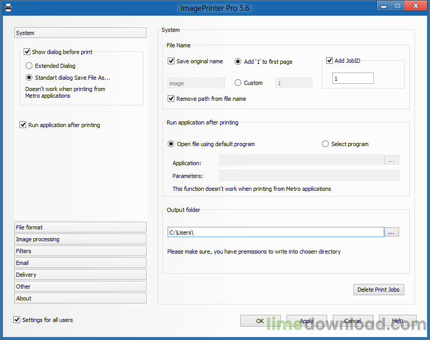The width and height of the screenshot is (430, 340).
Task: Click the JobID number input field
Action: pyautogui.click(x=353, y=79)
